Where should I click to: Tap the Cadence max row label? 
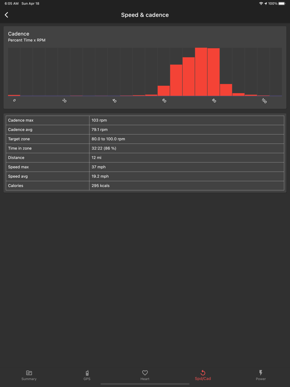coord(21,120)
